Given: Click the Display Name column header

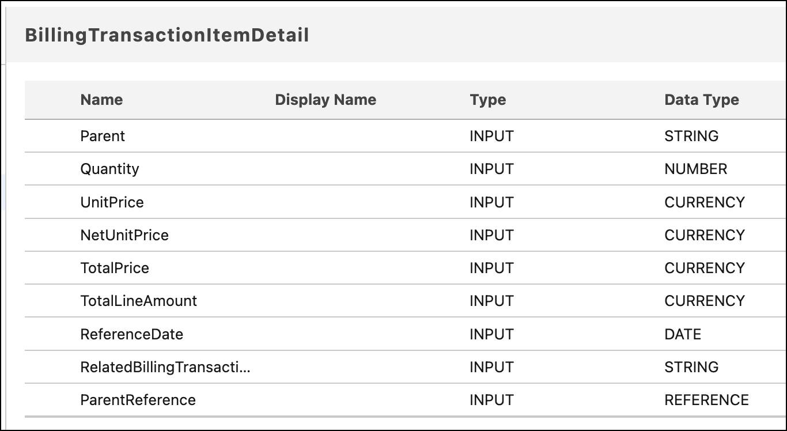Looking at the screenshot, I should [326, 100].
